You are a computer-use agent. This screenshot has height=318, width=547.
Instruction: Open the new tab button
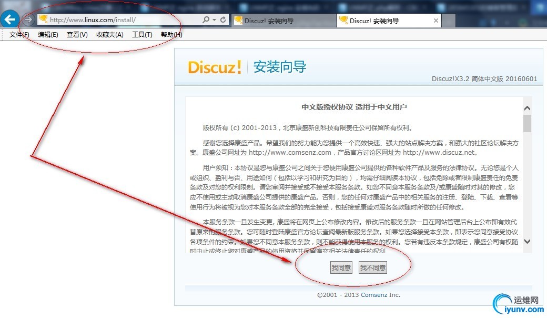pos(449,21)
